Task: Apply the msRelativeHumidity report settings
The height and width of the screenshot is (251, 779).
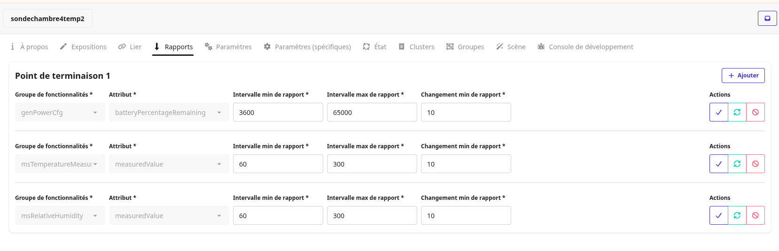Action: coord(718,215)
